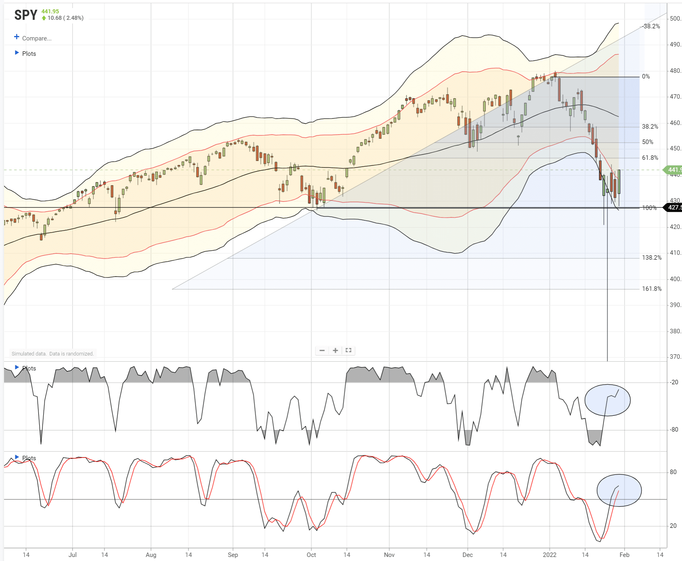Click the SPY ticker symbol
Viewport: 682px width, 561px height.
[x=26, y=15]
